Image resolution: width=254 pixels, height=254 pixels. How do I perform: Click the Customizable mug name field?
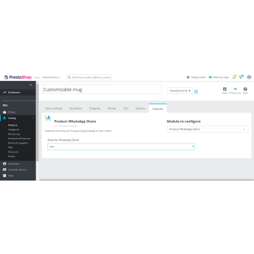pyautogui.click(x=102, y=89)
